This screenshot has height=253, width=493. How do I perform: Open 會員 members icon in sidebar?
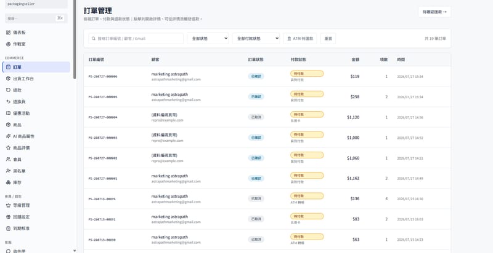9,160
